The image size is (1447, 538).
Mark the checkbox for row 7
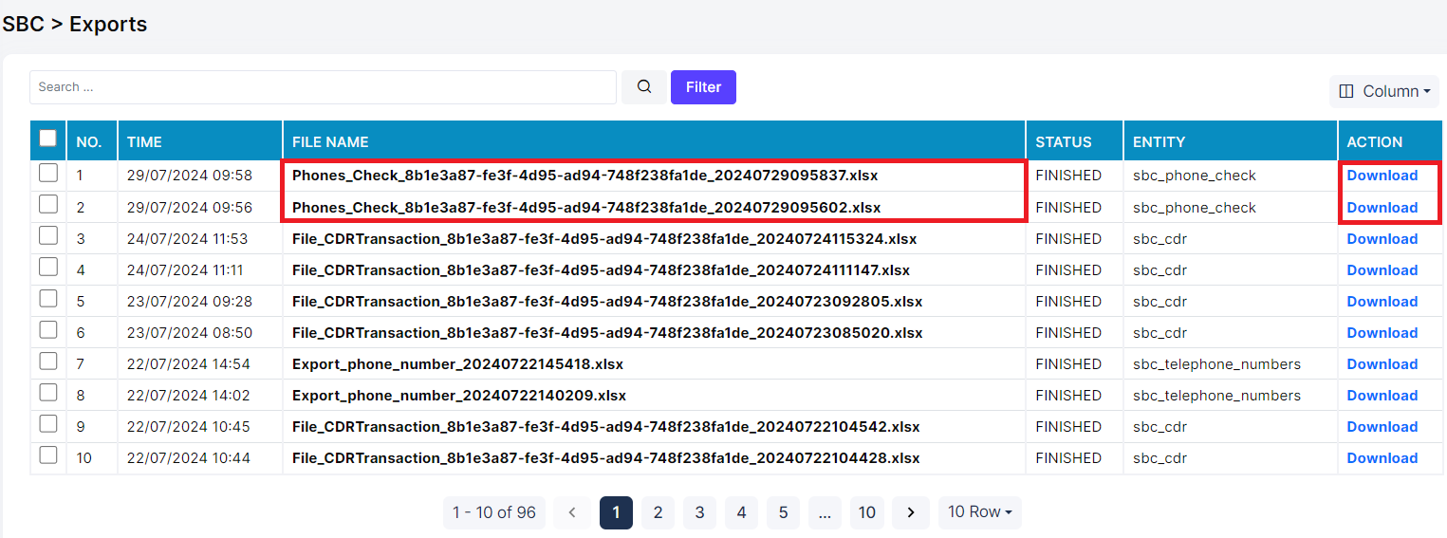(47, 362)
